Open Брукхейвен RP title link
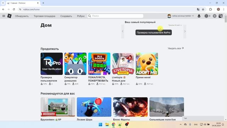Viewport: 227px width, 128px height. click(x=51, y=119)
